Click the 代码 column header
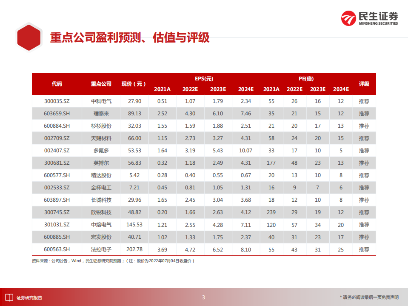408x306 pixels. pyautogui.click(x=57, y=84)
